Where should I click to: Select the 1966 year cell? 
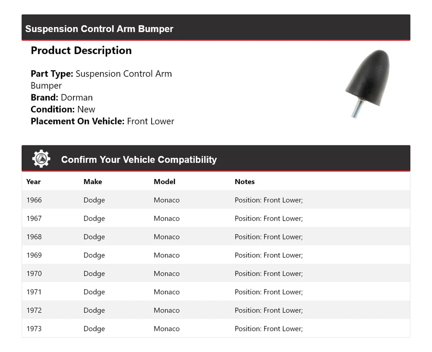coord(34,200)
